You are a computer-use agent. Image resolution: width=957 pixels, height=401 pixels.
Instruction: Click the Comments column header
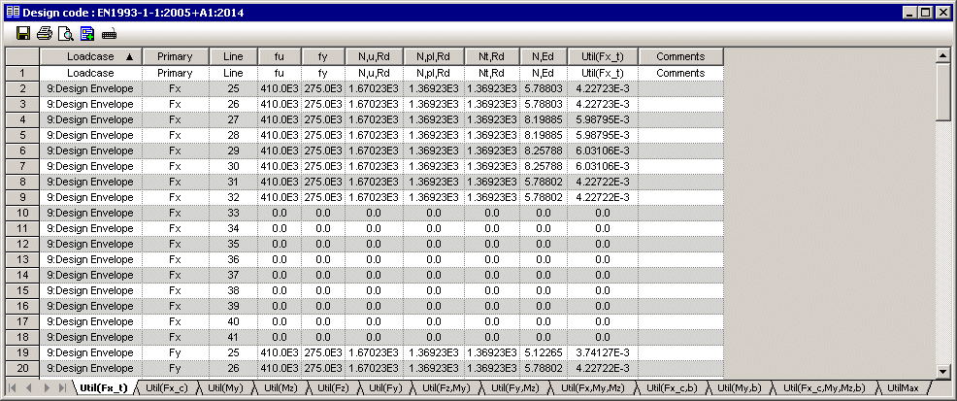(680, 57)
